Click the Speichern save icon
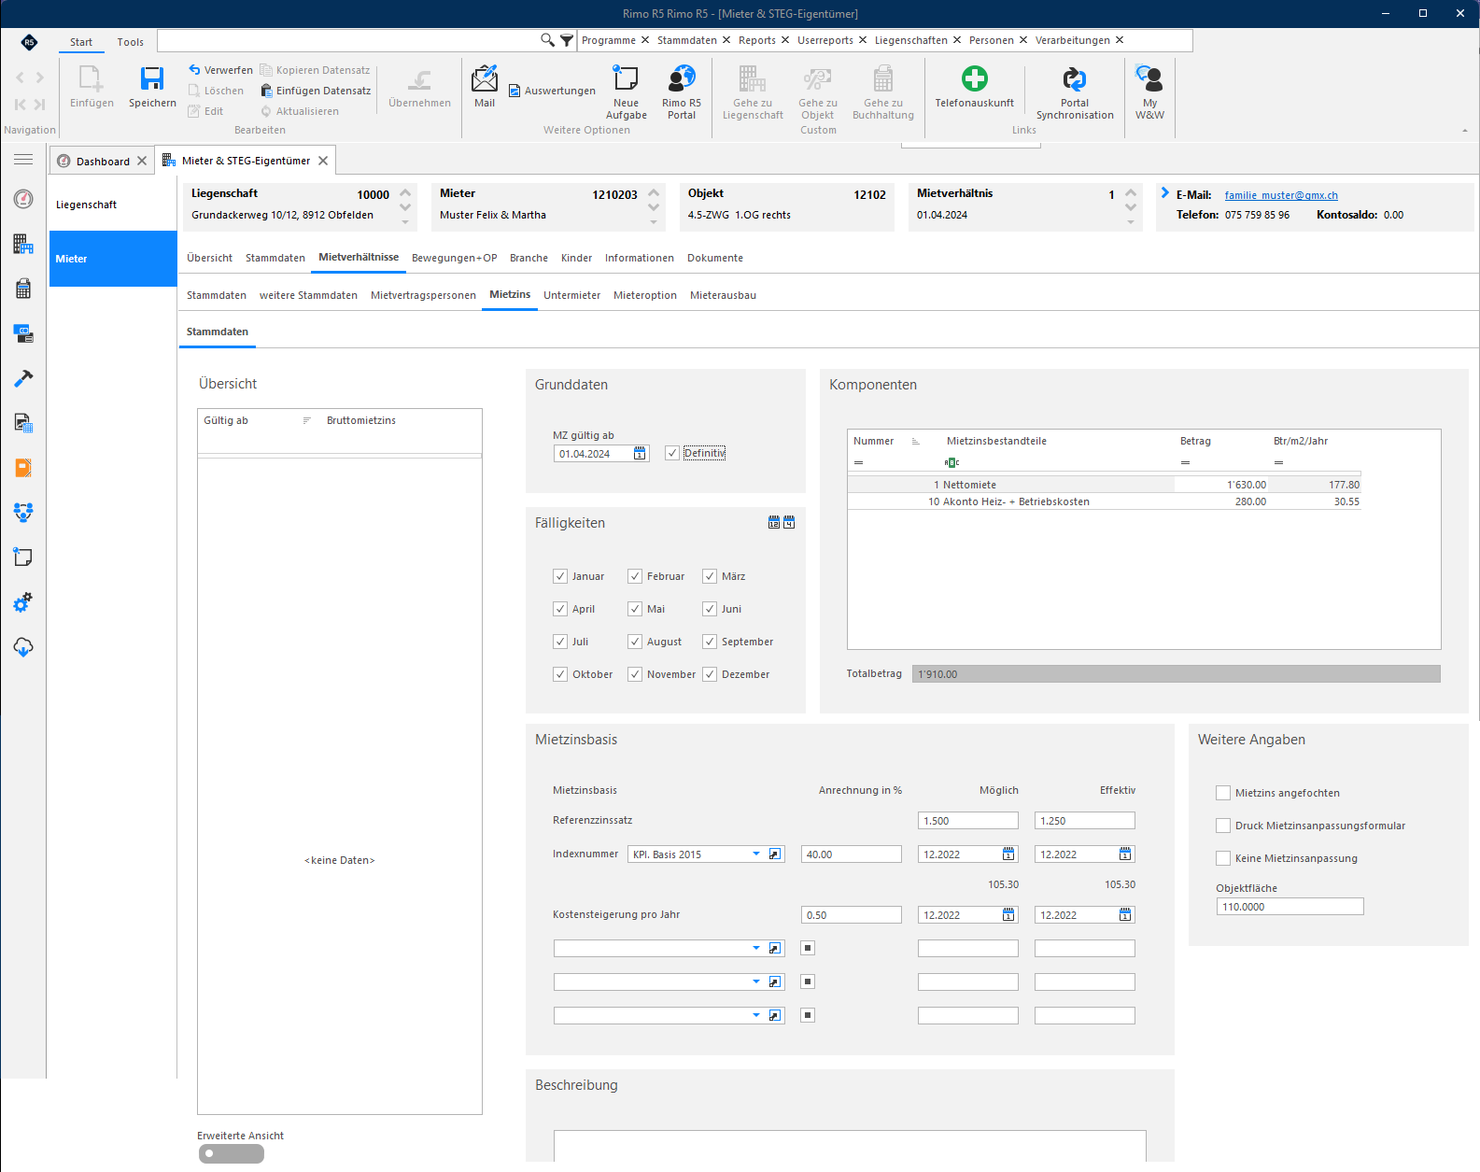The image size is (1480, 1172). point(152,78)
